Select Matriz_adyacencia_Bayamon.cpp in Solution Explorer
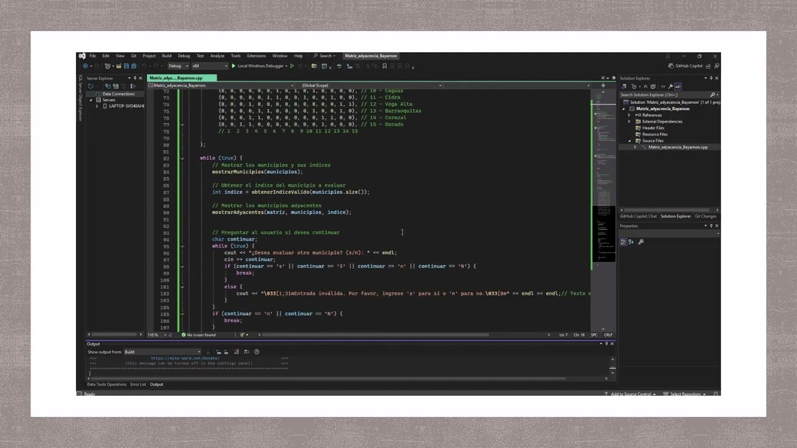The height and width of the screenshot is (448, 797). click(x=677, y=147)
